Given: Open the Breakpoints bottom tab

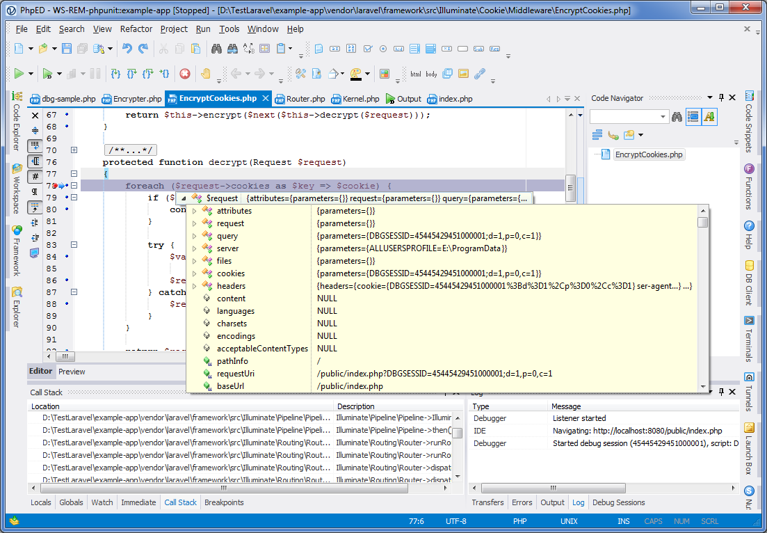Looking at the screenshot, I should 223,502.
